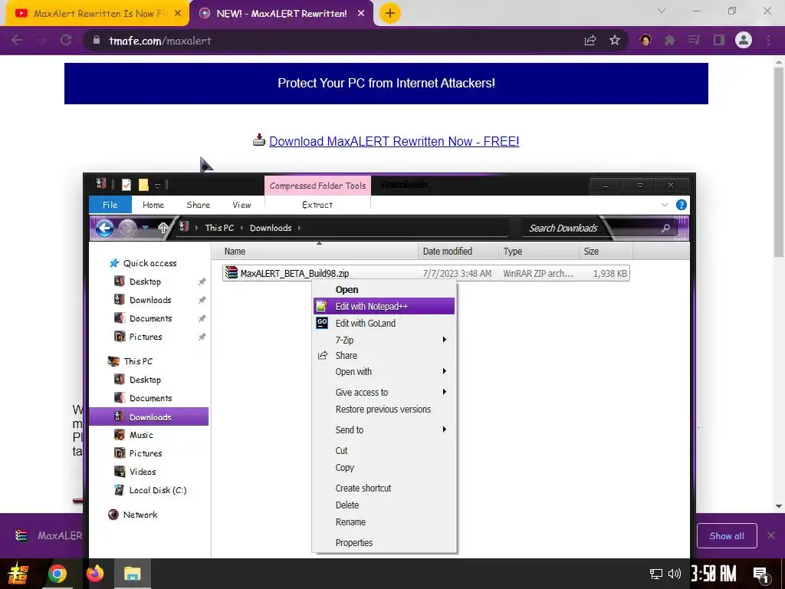Choose Cut in context menu
This screenshot has width=785, height=589.
click(384, 451)
